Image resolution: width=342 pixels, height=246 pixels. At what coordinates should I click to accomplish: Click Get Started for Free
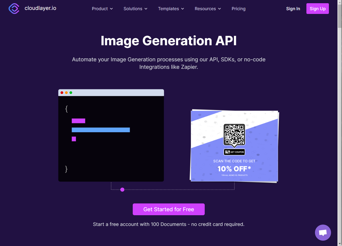pyautogui.click(x=169, y=209)
